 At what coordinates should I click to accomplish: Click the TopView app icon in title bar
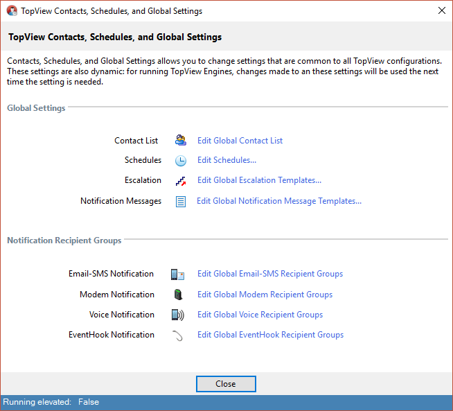pos(12,10)
